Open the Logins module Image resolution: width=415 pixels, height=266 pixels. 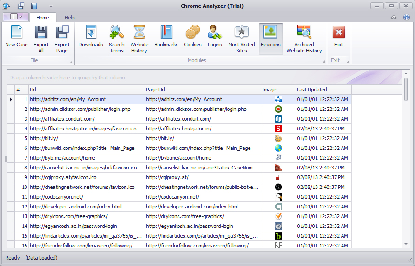tap(215, 37)
